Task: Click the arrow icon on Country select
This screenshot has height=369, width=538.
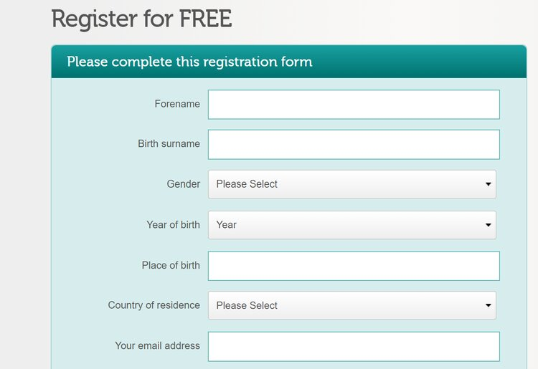Action: point(489,305)
